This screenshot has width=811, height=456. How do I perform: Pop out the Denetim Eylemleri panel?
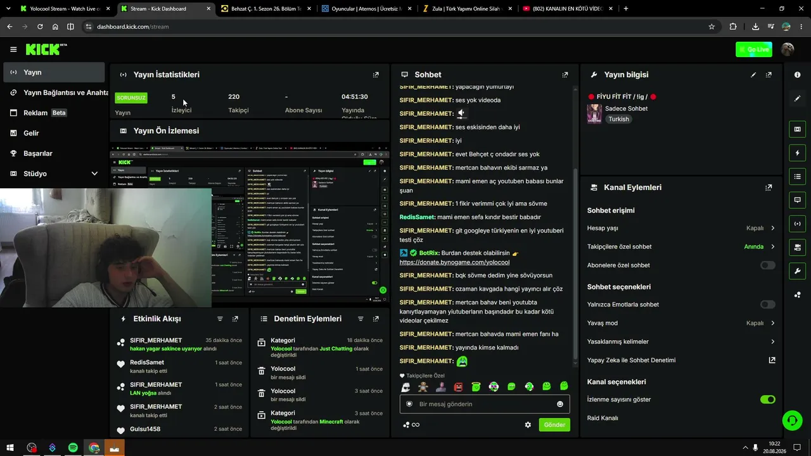tap(376, 319)
